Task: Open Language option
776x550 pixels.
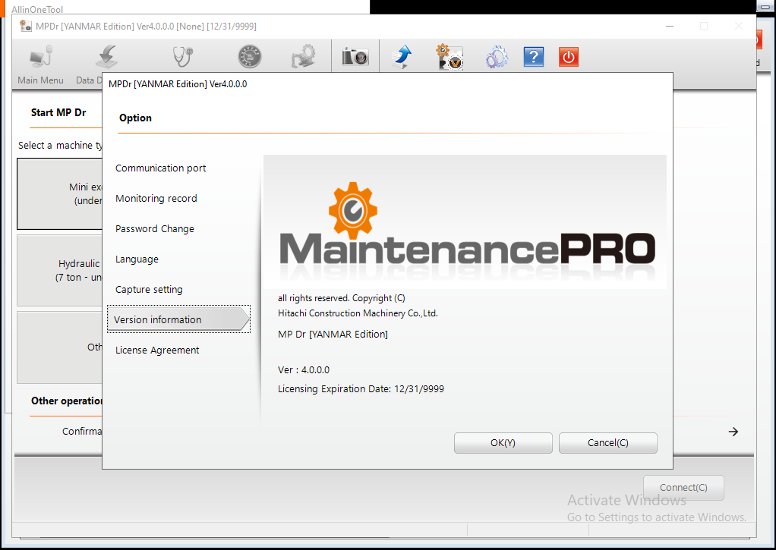Action: 137,259
